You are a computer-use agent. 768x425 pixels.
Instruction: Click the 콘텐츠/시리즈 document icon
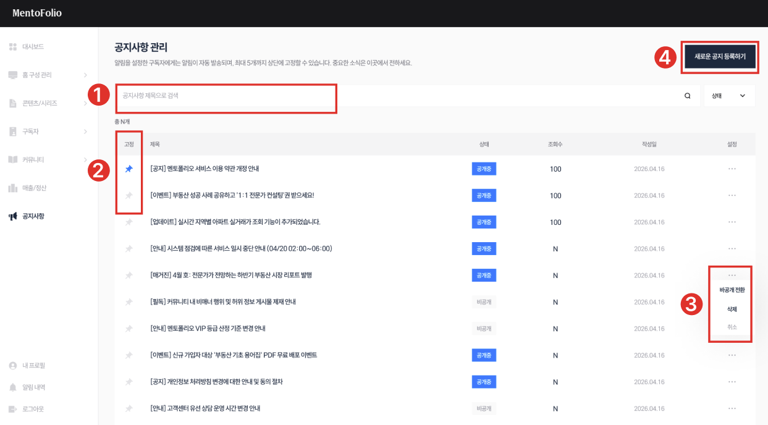[12, 103]
